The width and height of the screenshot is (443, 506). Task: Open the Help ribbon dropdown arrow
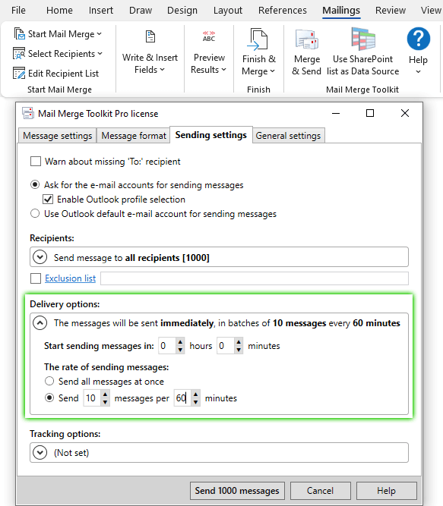(x=418, y=72)
